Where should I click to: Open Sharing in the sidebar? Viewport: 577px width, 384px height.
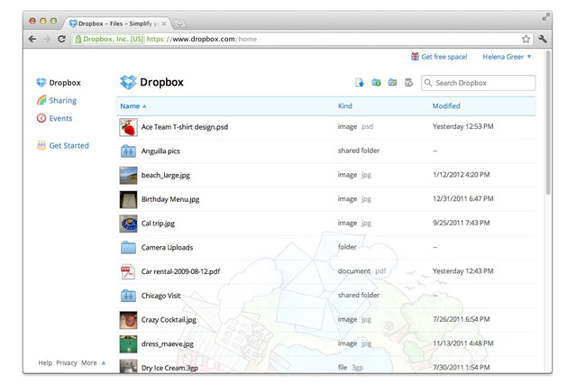[x=62, y=100]
